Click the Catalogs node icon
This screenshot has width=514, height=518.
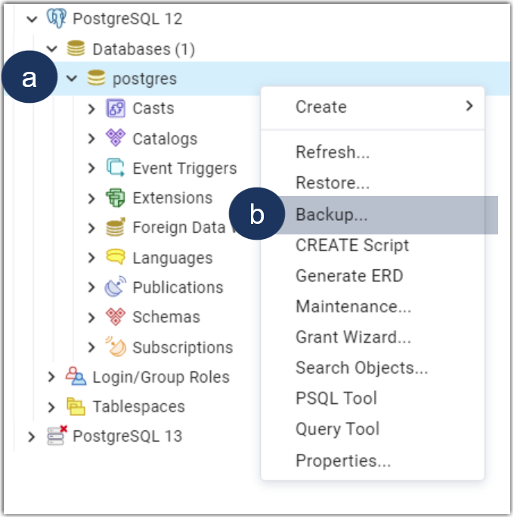pyautogui.click(x=115, y=138)
